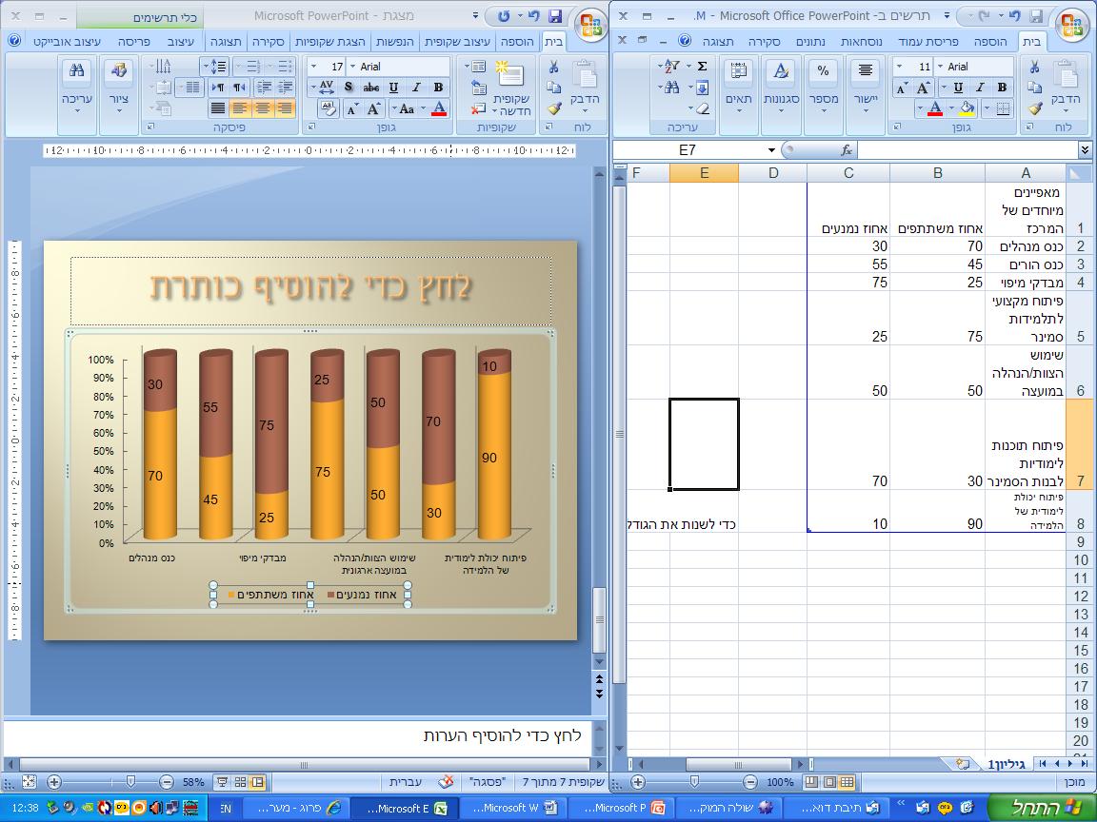This screenshot has height=822, width=1097.
Task: Click the Clear Formatting eraser icon in PowerPoint
Action: click(328, 108)
